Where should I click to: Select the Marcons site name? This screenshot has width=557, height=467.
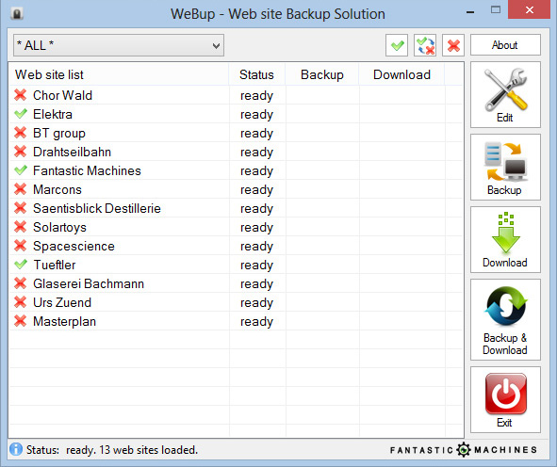tap(57, 189)
